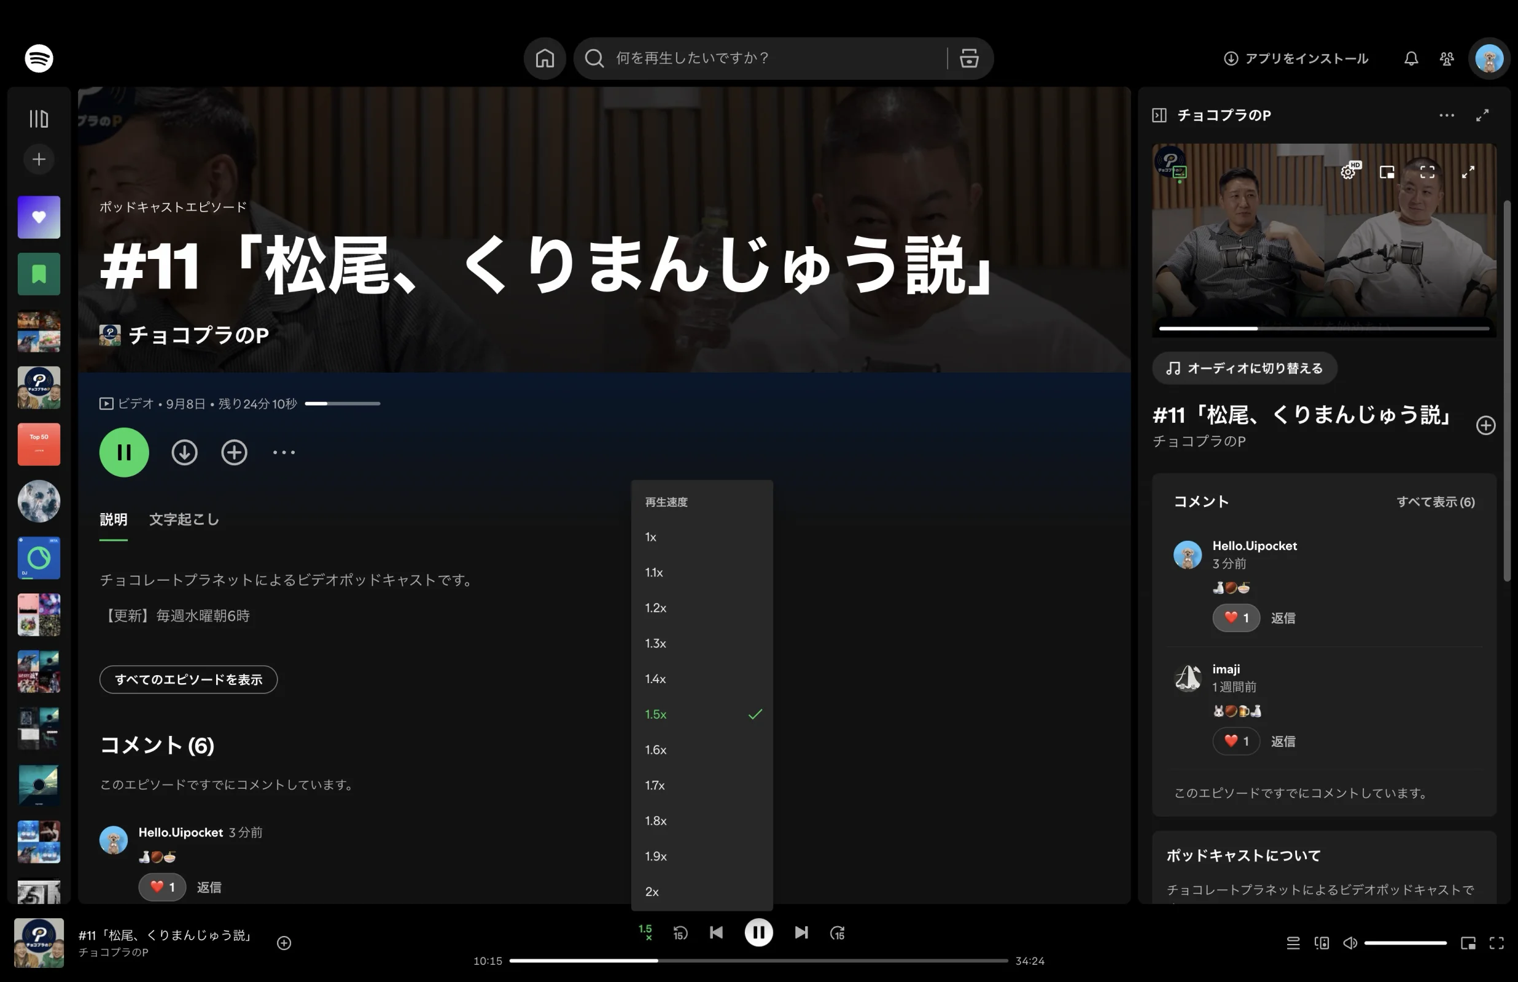Add episode via plus icon in side panel
Viewport: 1518px width, 982px height.
click(x=1485, y=425)
